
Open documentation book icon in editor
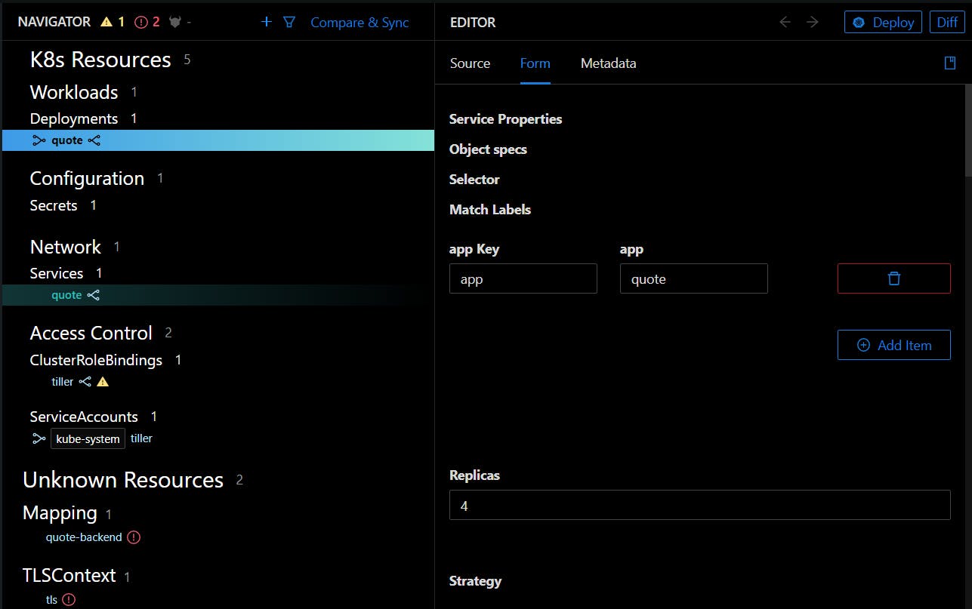[x=950, y=63]
